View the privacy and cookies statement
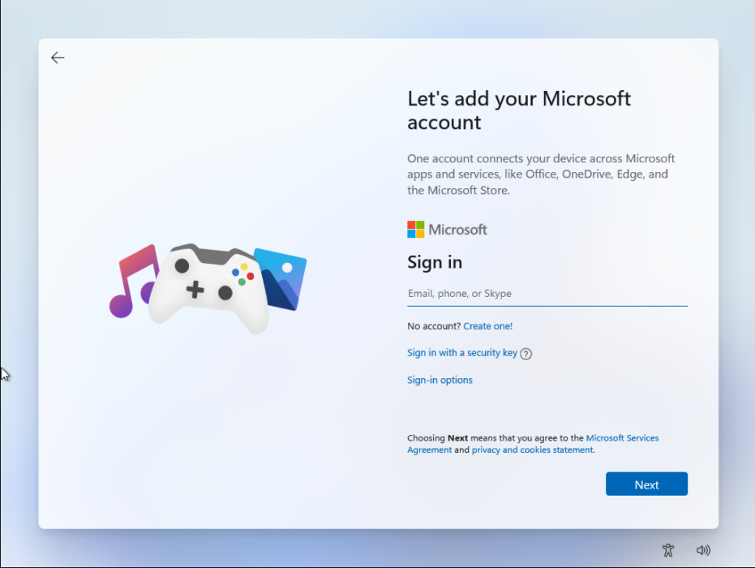 coord(532,450)
